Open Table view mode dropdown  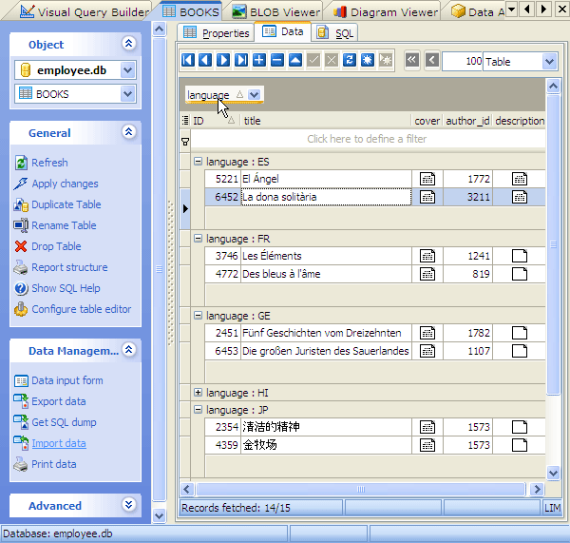pyautogui.click(x=549, y=62)
